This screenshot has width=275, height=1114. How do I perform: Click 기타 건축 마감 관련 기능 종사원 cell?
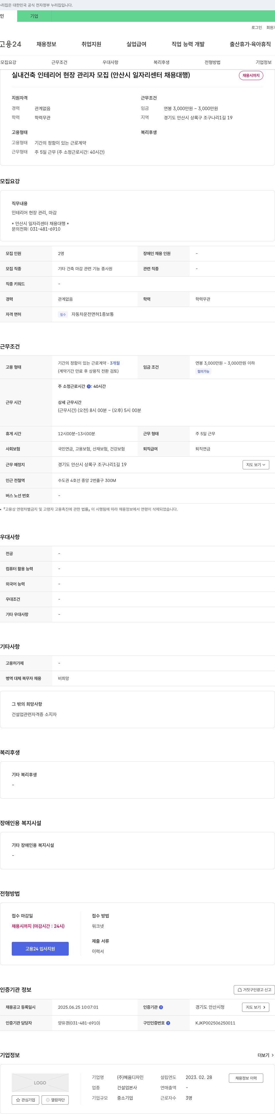pos(85,269)
